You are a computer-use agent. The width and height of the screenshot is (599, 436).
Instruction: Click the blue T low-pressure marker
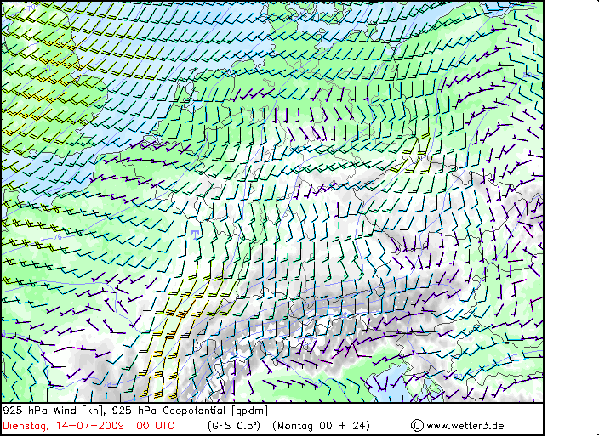point(195,235)
